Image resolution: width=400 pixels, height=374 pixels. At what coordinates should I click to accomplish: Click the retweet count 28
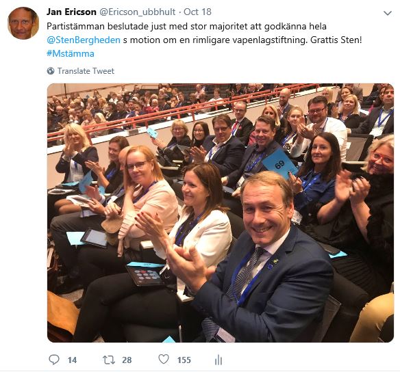coord(127,360)
